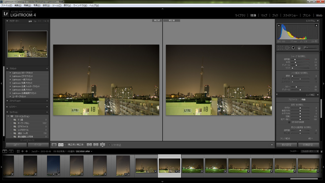Viewport: 325px width, 183px height.
Task: Adjust the lens rotation slider
Action: point(300,116)
